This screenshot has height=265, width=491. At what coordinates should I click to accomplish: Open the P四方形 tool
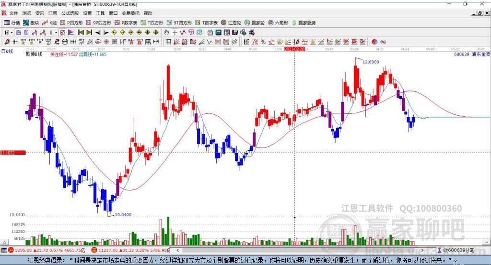[x=71, y=23]
